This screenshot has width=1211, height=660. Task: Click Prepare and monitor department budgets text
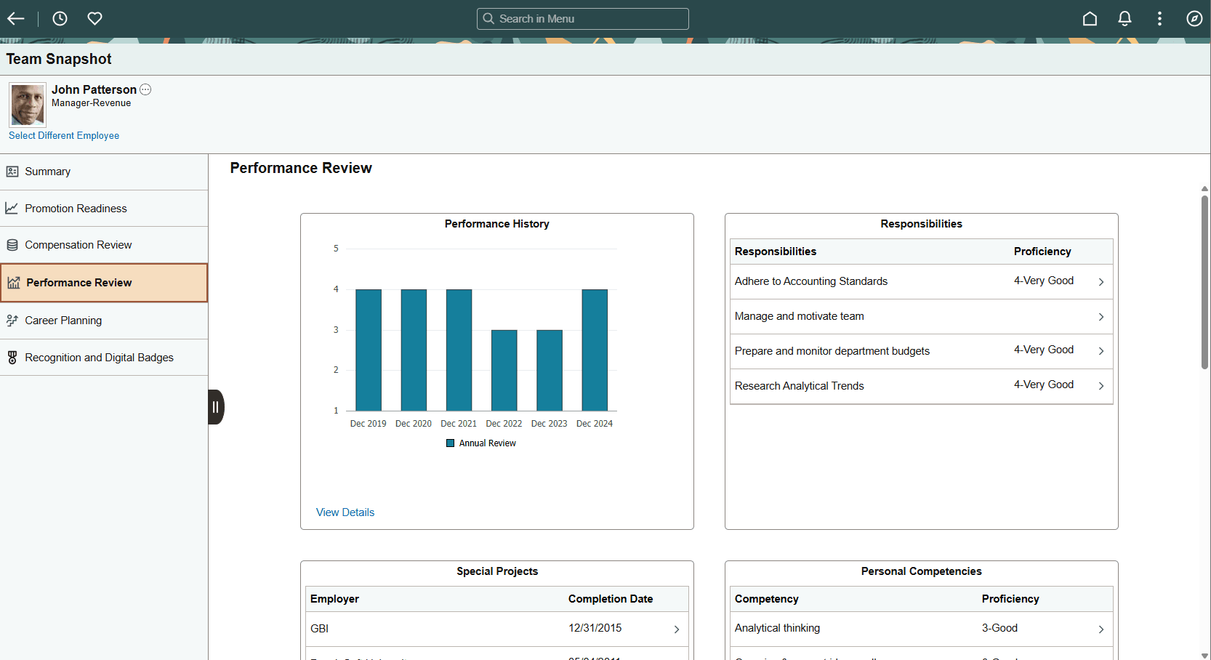[832, 351]
